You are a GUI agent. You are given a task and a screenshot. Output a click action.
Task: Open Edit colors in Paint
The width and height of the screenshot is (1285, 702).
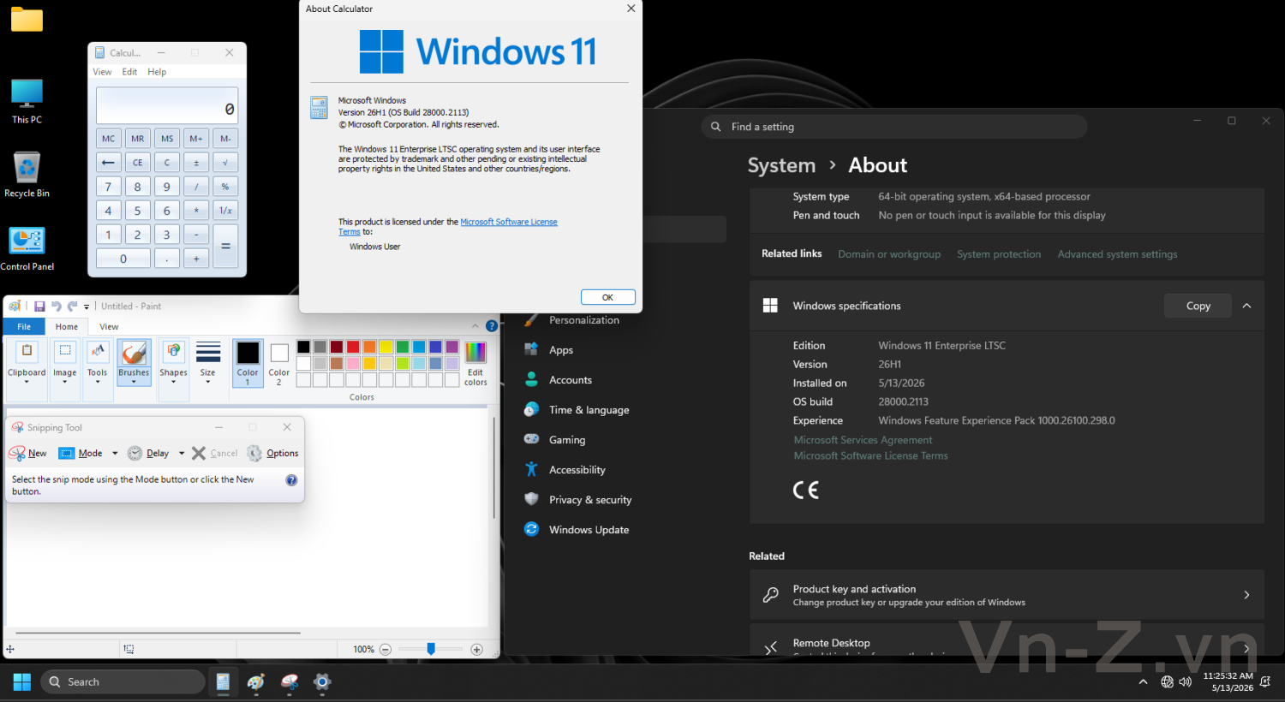coord(475,362)
